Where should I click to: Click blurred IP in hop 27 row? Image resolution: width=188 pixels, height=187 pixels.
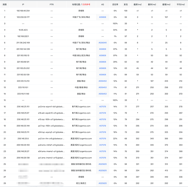[x=23, y=177]
